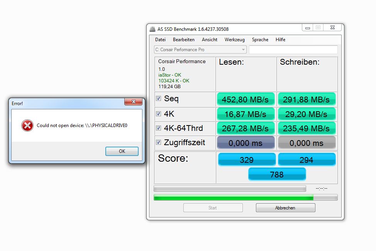Viewport: 376px width, 251px height.
Task: Open the Ansicht menu
Action: coord(209,40)
